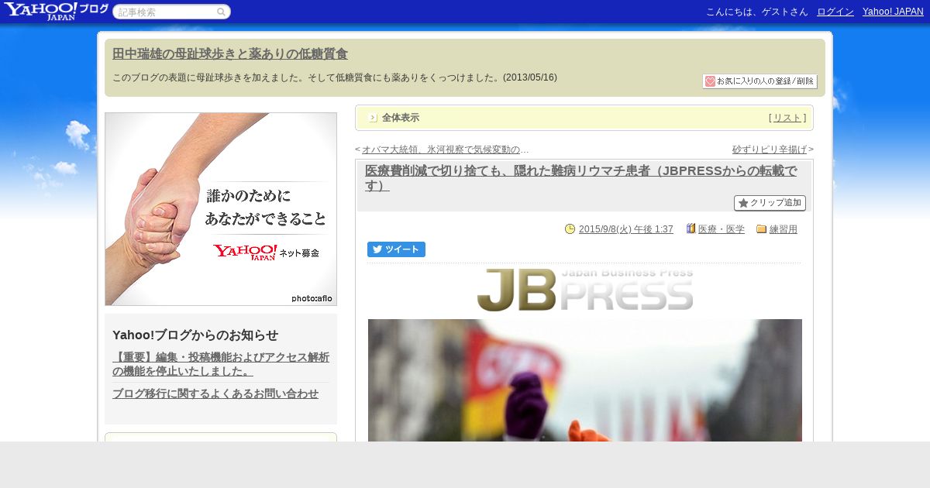Open the 練習用 folder link
The width and height of the screenshot is (930, 488).
tap(784, 229)
